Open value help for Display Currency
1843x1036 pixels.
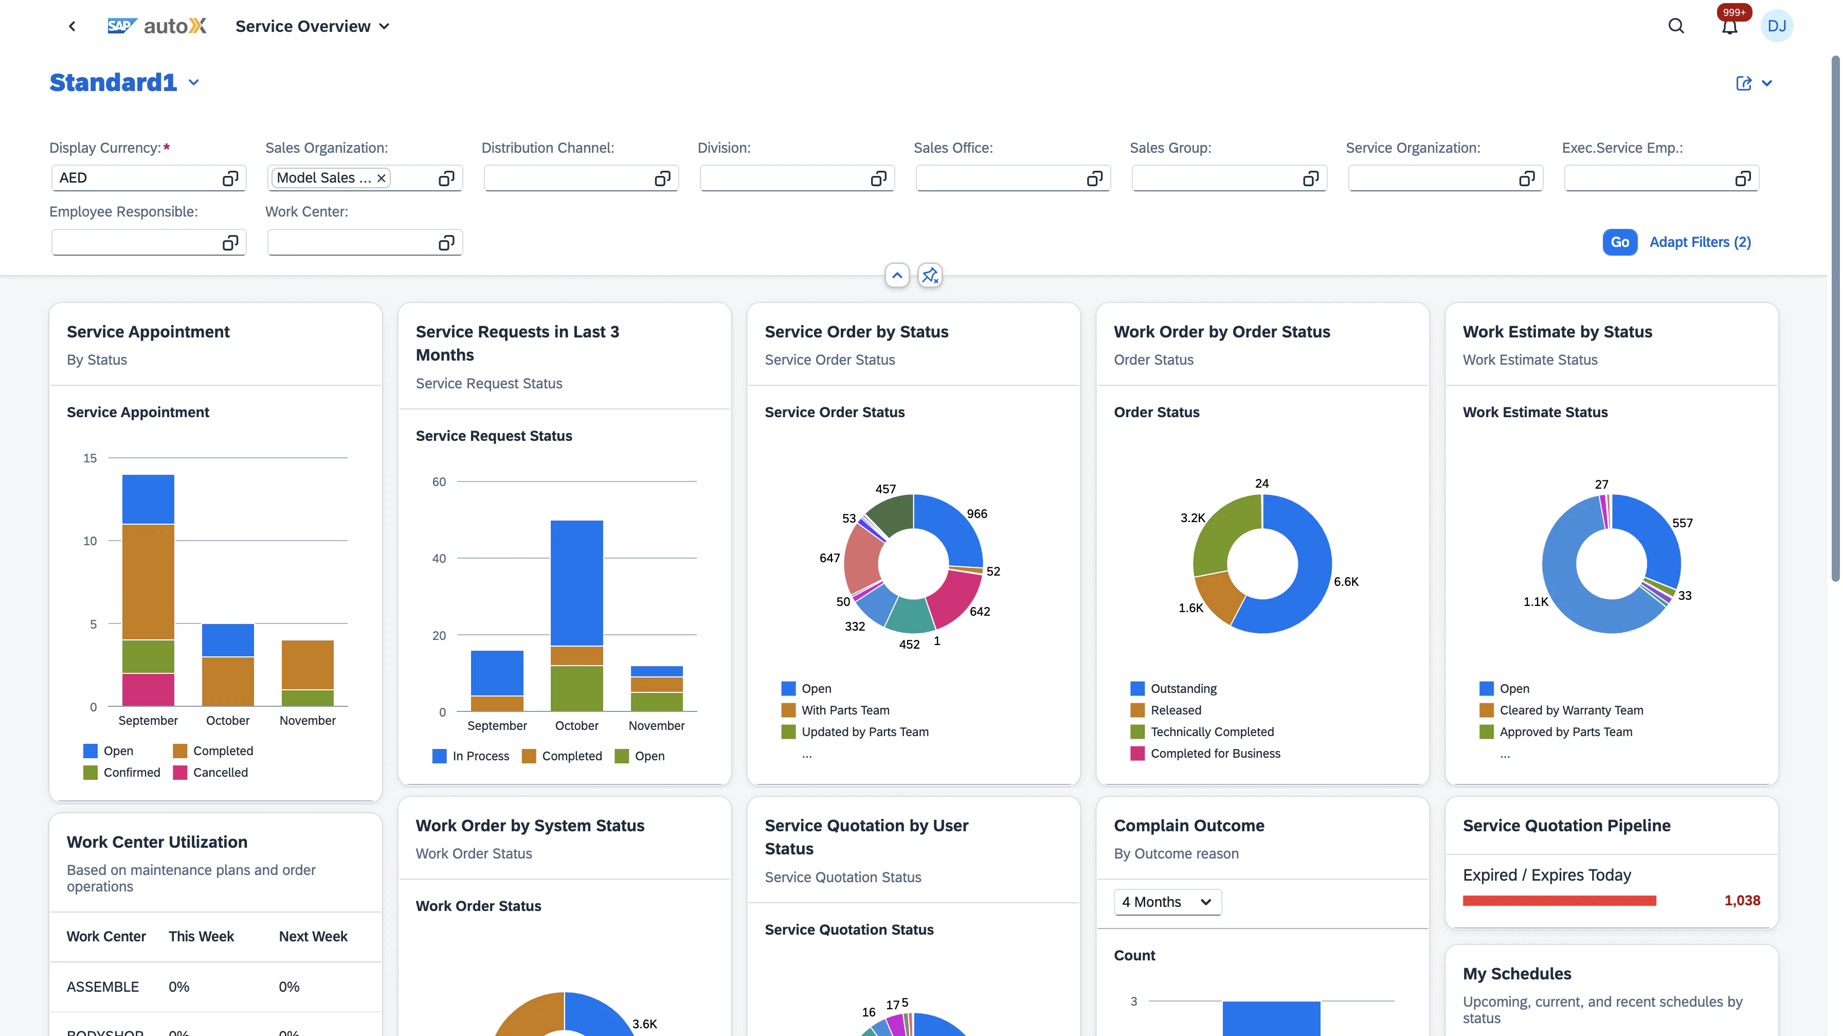(230, 178)
